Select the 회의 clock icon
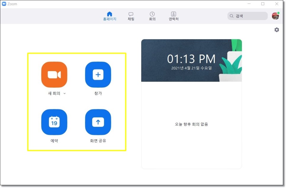Screen dimensions: 286x188 (x=152, y=14)
